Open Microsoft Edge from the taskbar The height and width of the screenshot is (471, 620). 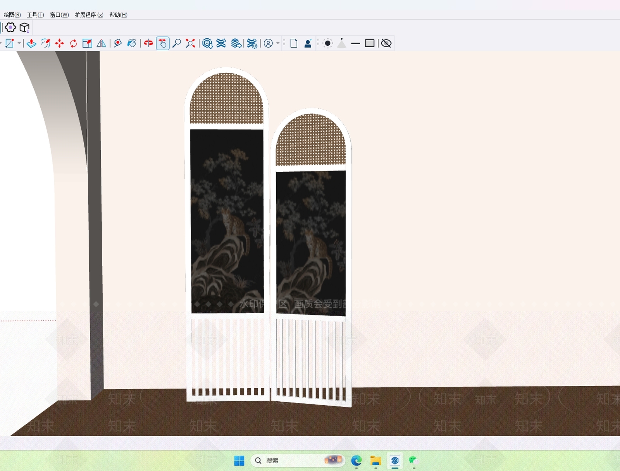point(356,461)
